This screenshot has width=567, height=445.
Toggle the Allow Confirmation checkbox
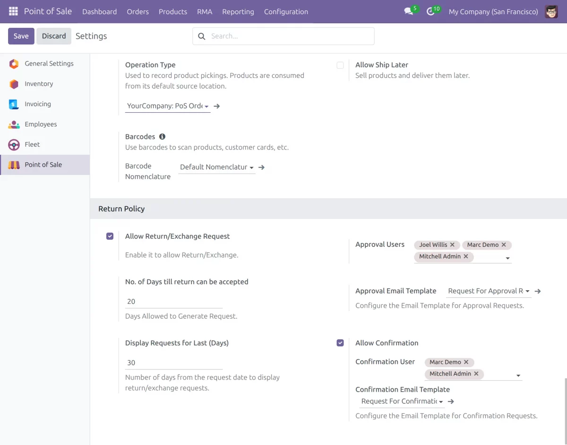(x=340, y=343)
